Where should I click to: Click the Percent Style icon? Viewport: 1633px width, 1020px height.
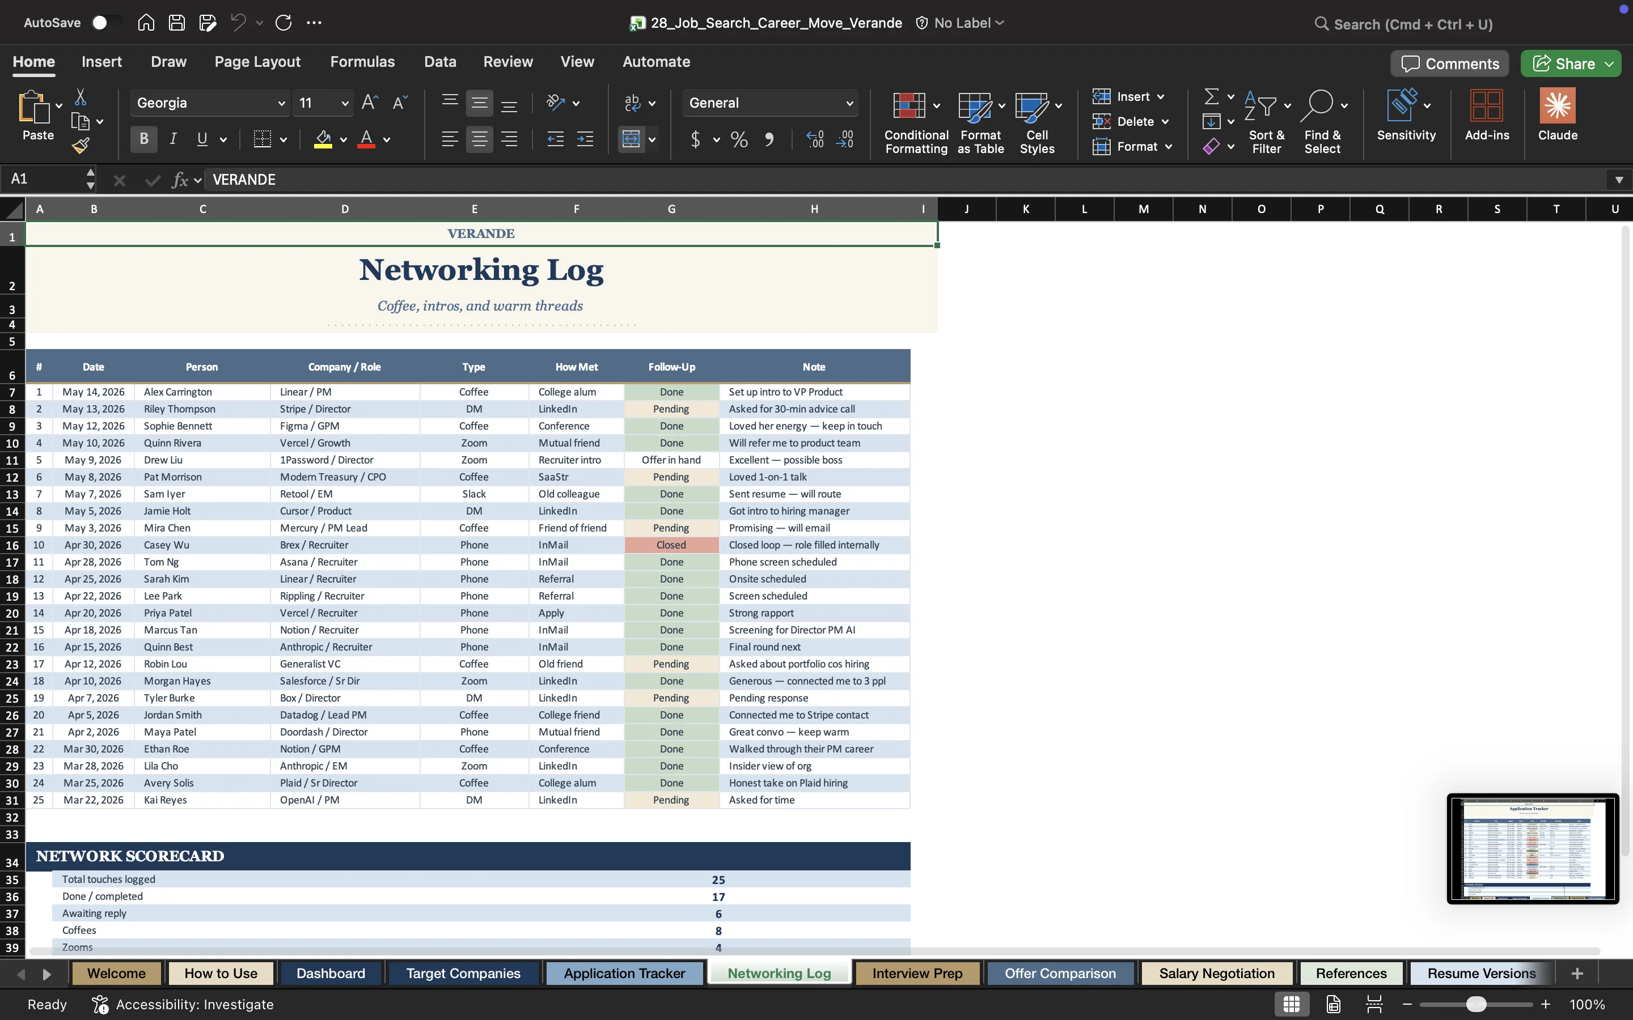(739, 139)
